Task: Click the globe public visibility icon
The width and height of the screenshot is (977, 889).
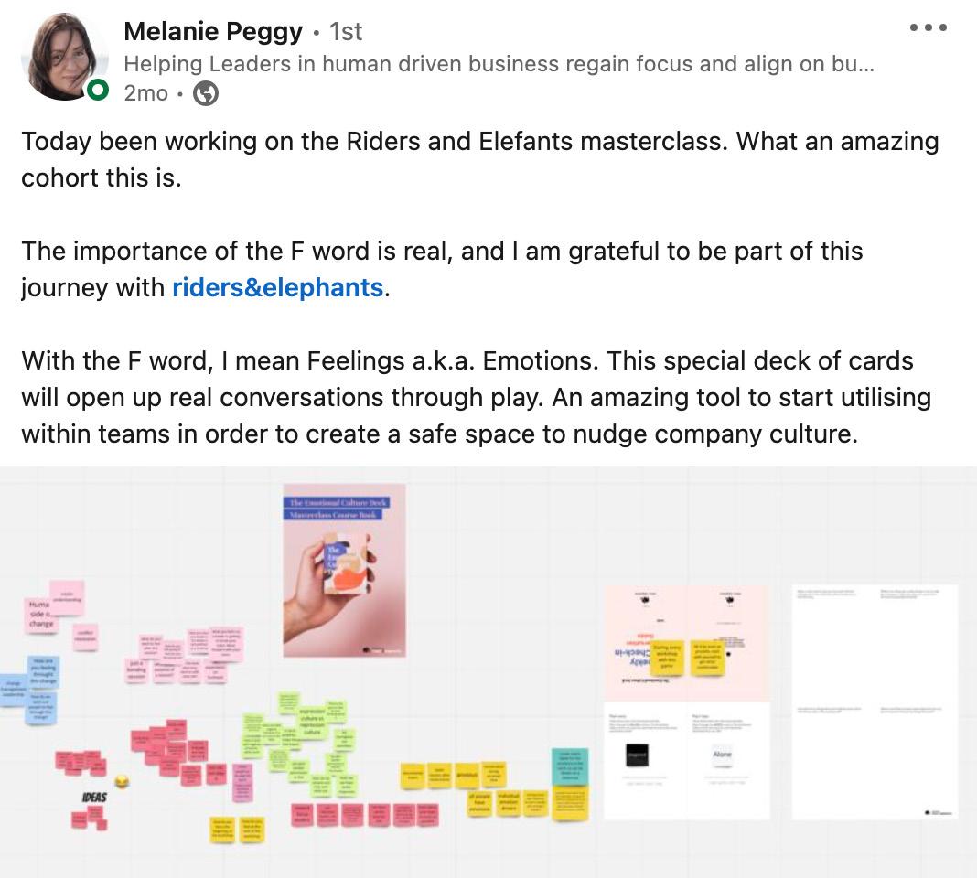Action: [206, 93]
